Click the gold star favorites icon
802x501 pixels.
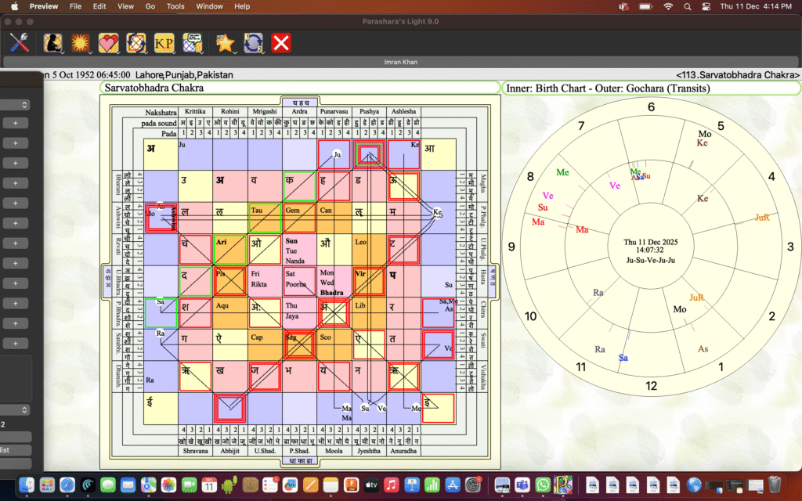(225, 42)
